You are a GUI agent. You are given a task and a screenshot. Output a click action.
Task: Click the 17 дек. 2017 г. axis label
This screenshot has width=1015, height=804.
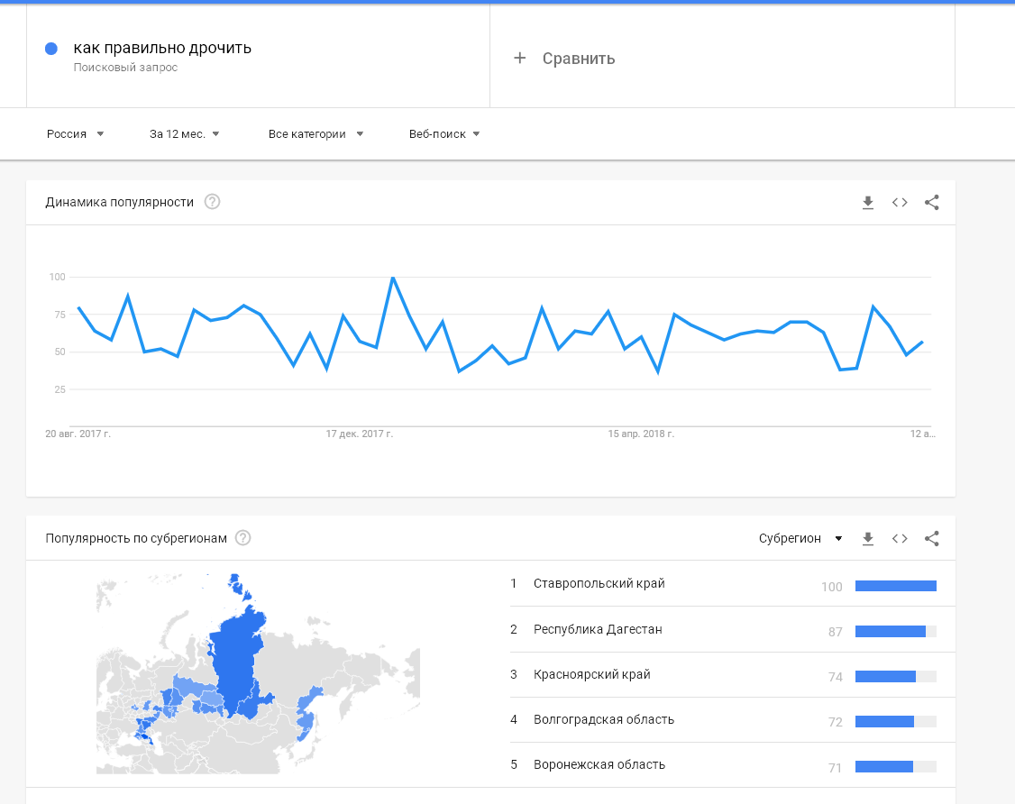click(x=360, y=434)
